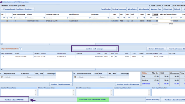This screenshot has width=185, height=104.
Task: Open the Unit column filter icon
Action: click(181, 18)
